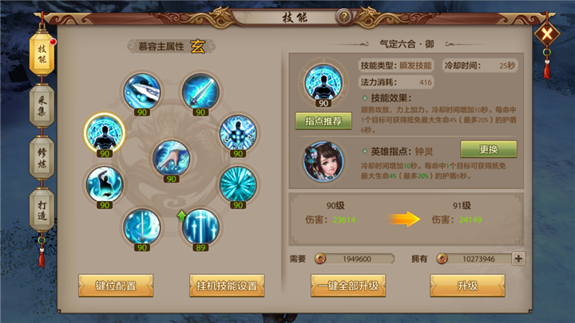575x323 pixels.
Task: Select the swirling sword level 90 skill
Action: [142, 226]
